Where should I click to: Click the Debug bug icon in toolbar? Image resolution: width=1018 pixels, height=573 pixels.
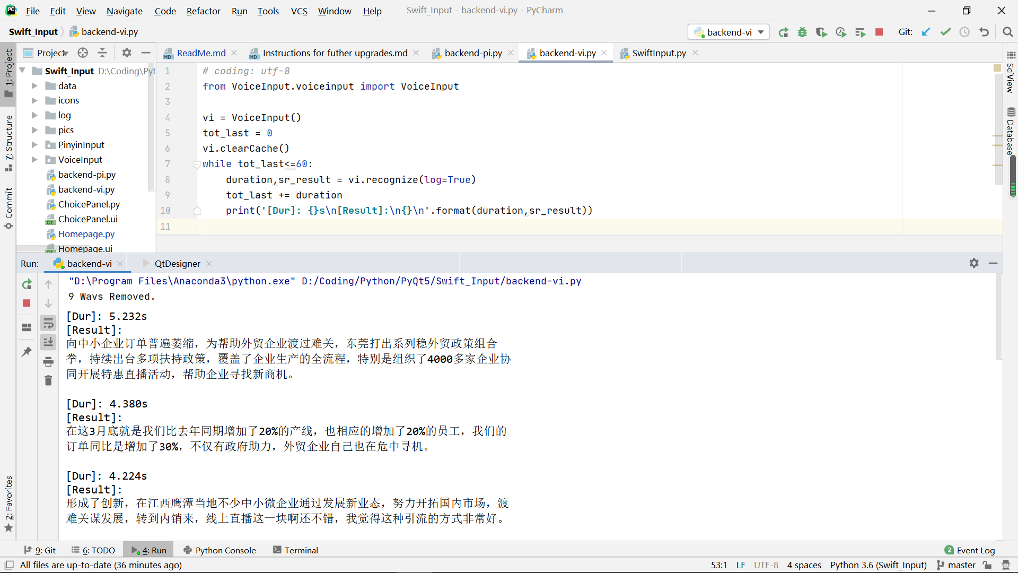point(802,32)
